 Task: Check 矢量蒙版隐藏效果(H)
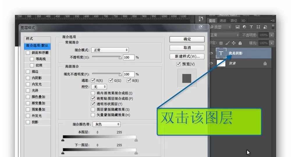pyautogui.click(x=93, y=115)
